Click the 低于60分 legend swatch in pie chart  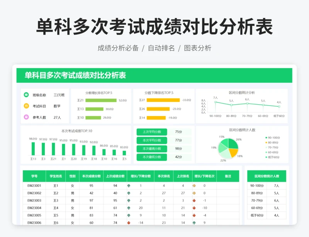point(266,157)
